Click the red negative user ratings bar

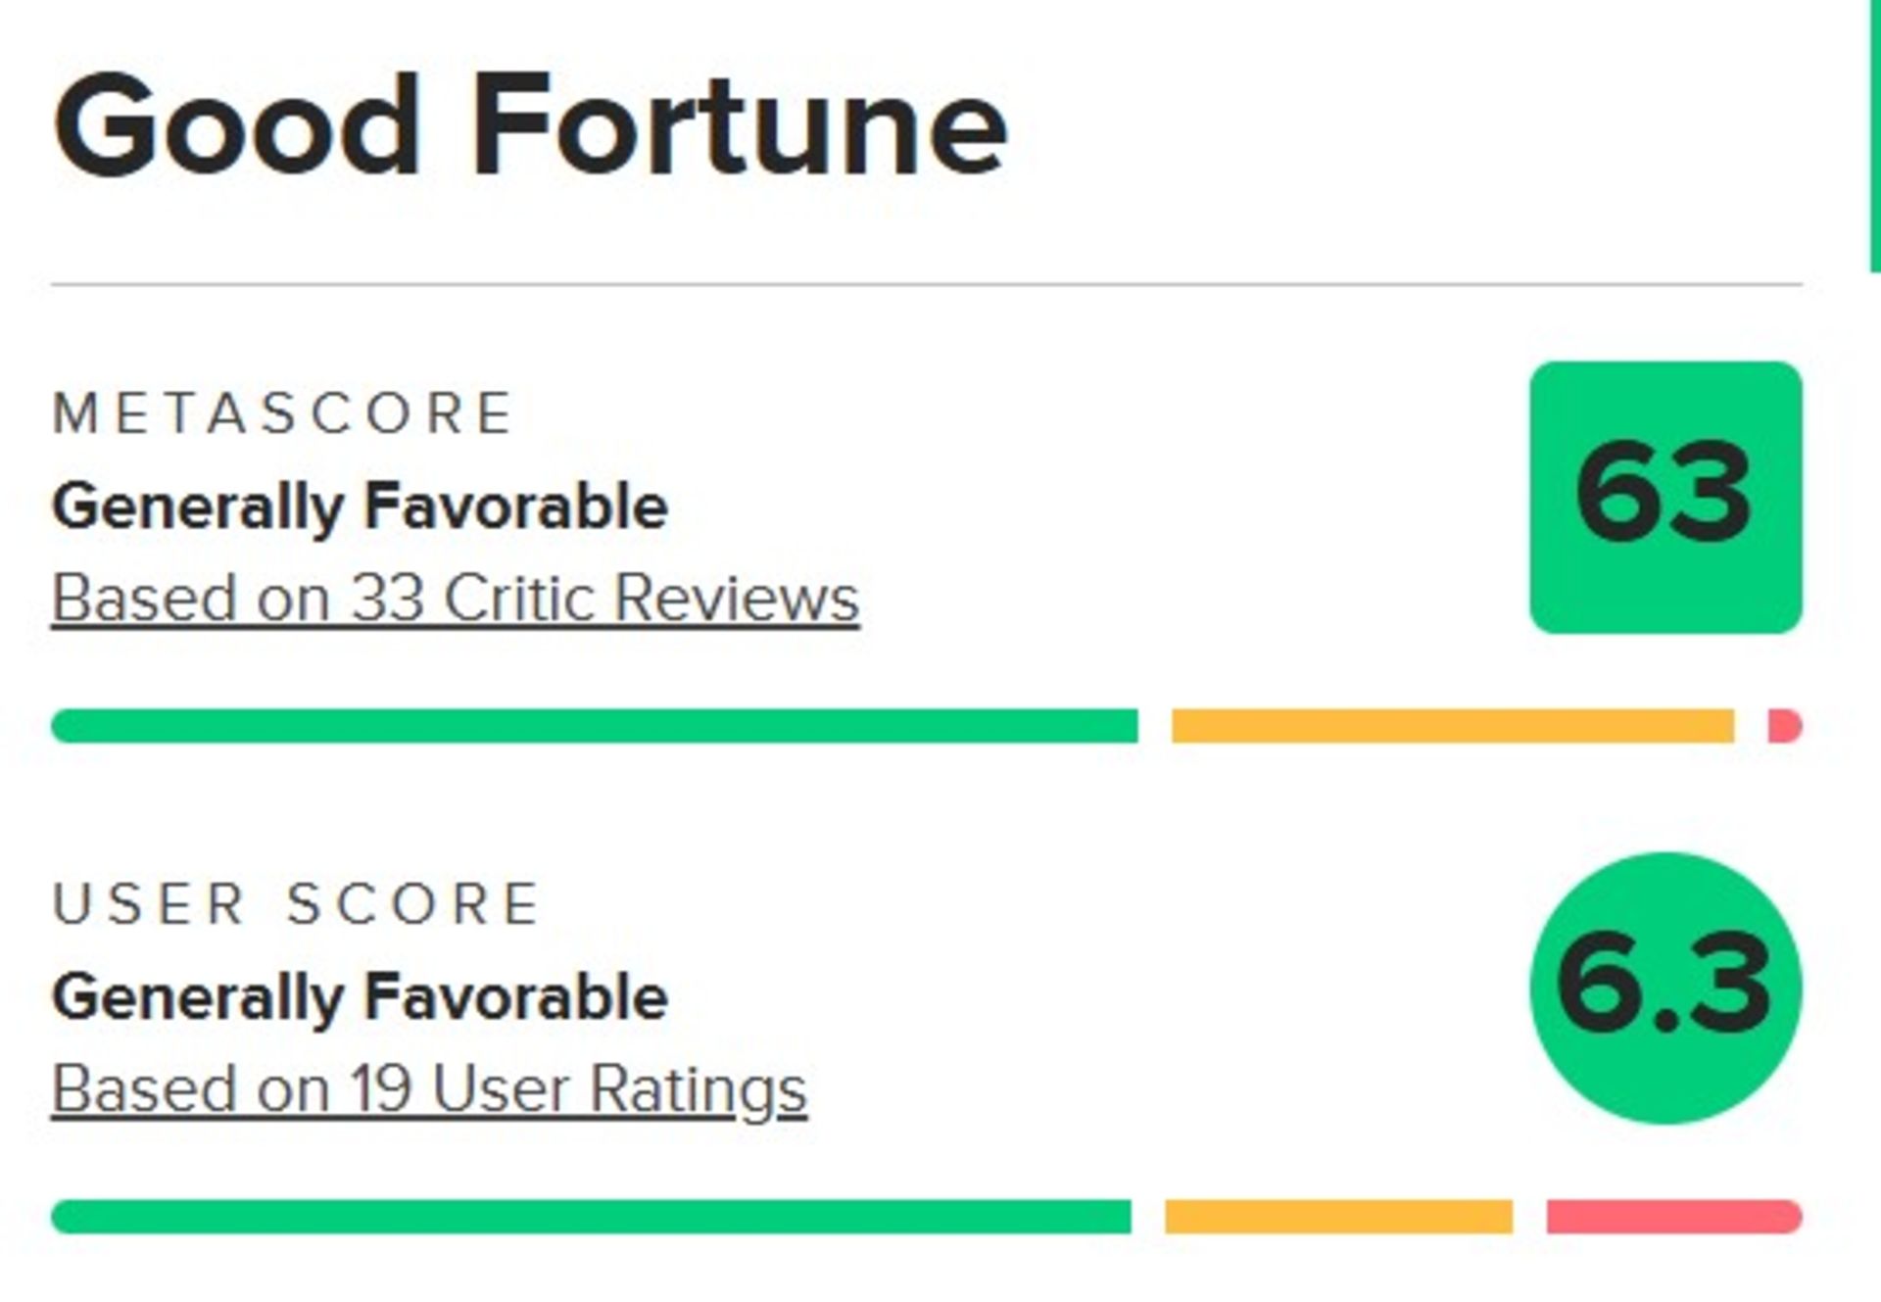[1673, 1217]
